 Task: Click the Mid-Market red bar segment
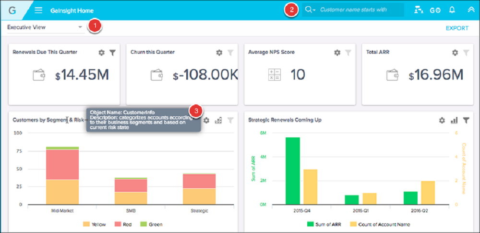click(62, 165)
